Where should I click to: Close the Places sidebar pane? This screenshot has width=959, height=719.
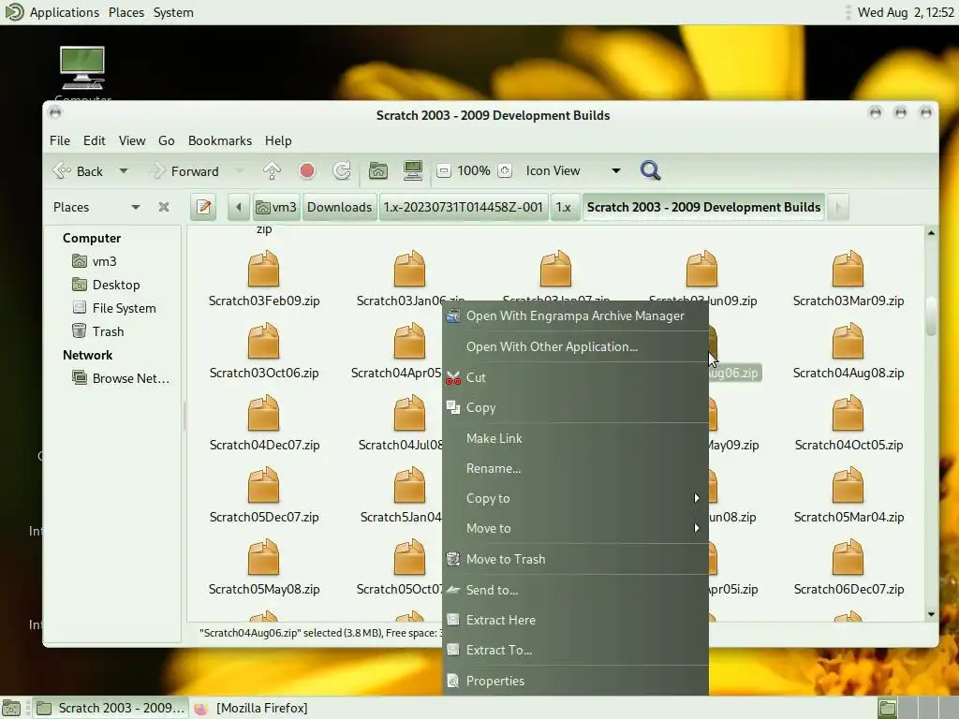point(163,207)
